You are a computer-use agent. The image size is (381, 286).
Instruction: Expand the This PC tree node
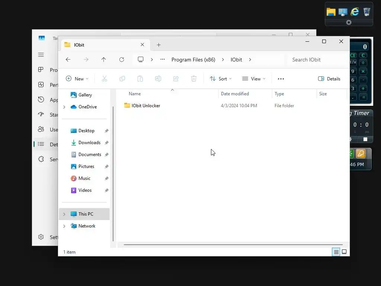64,214
